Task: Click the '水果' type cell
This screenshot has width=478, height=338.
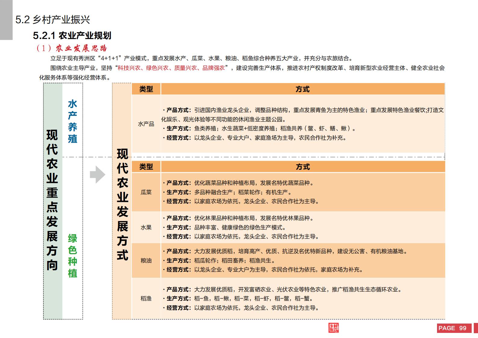Action: click(x=146, y=228)
